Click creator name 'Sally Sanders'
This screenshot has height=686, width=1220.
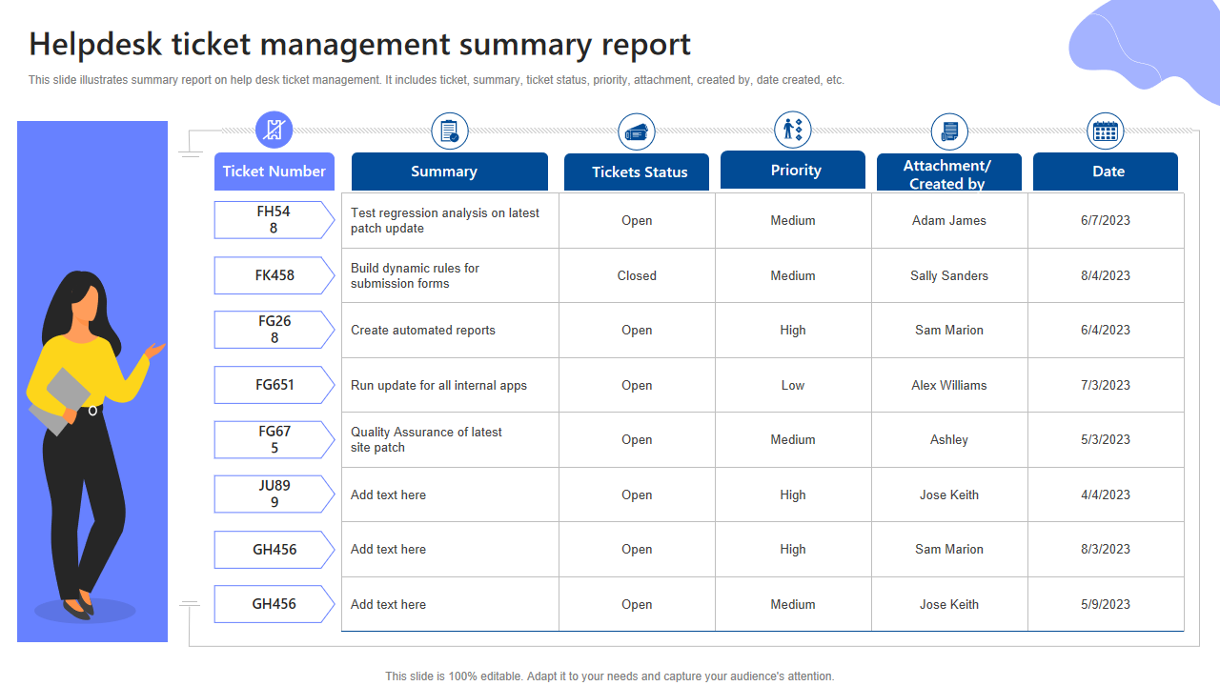click(949, 275)
